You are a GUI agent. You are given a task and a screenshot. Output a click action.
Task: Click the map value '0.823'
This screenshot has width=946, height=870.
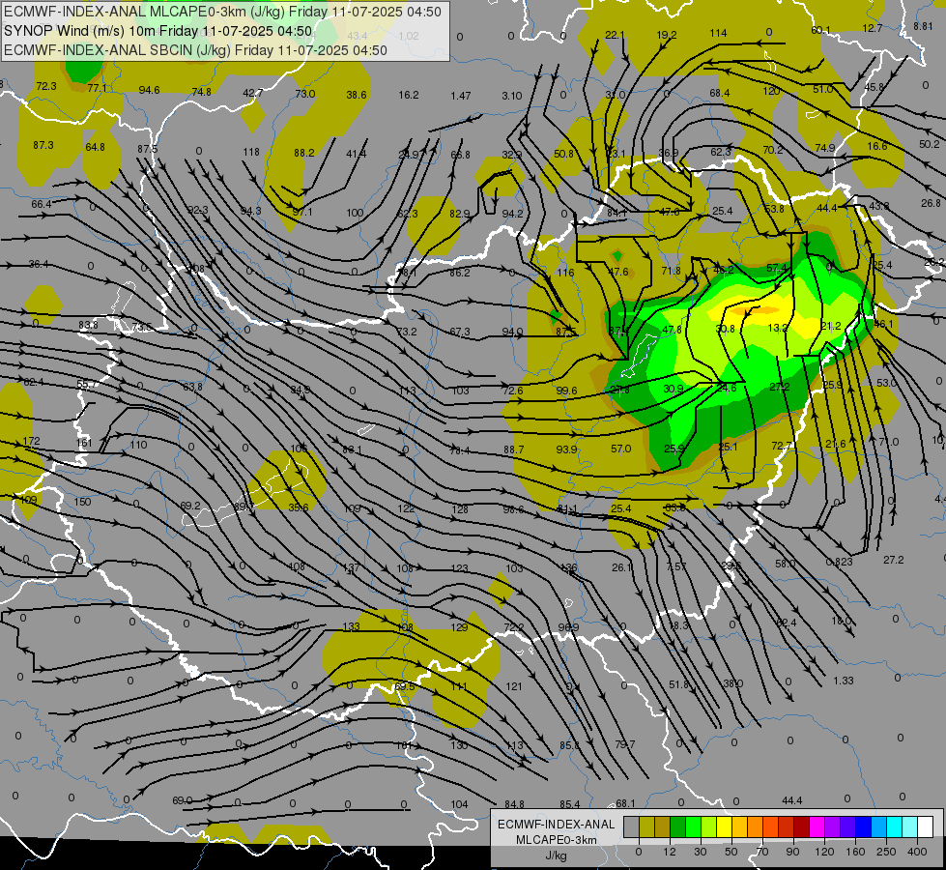[x=839, y=562]
